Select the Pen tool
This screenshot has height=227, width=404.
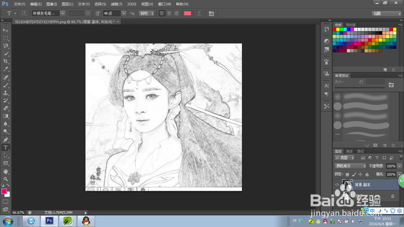pyautogui.click(x=5, y=140)
